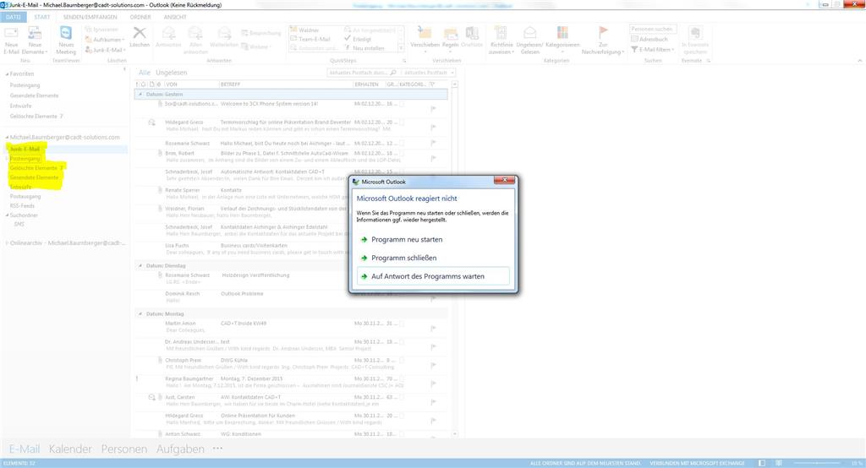Viewport: 866px width, 468px height.
Task: Switch to the ORDNER ribbon tab
Action: tap(140, 17)
